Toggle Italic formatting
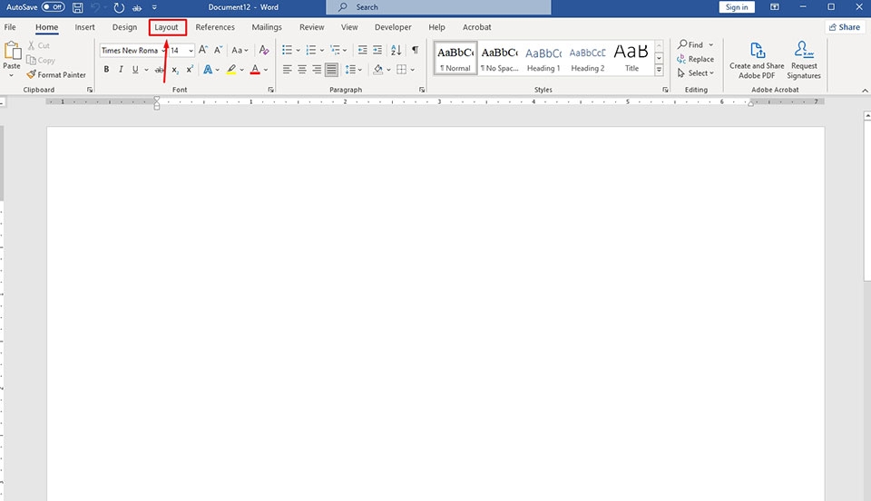 tap(121, 70)
